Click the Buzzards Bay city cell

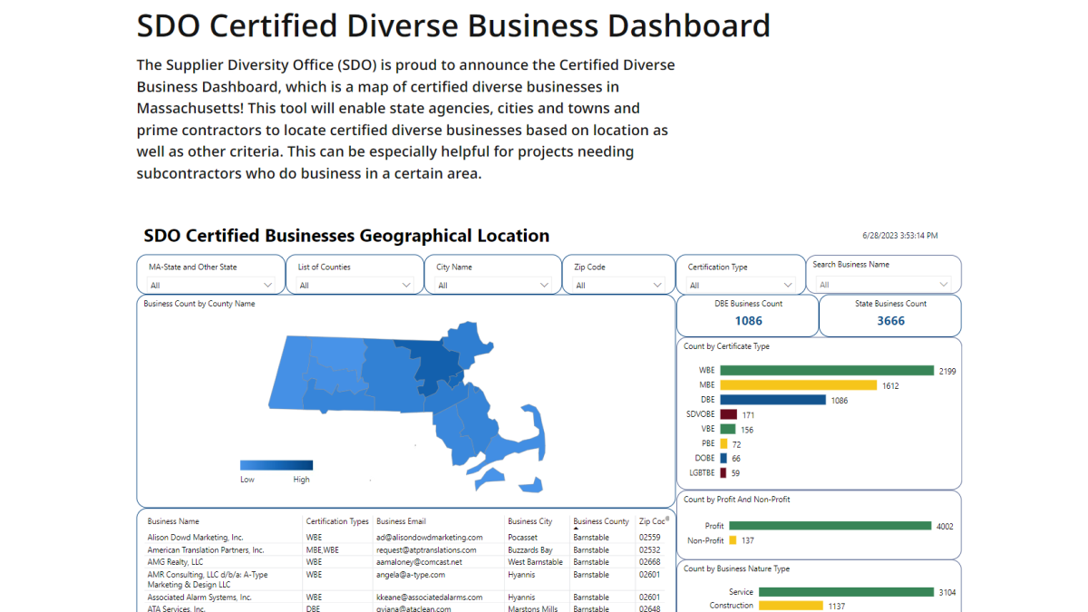[x=530, y=549]
